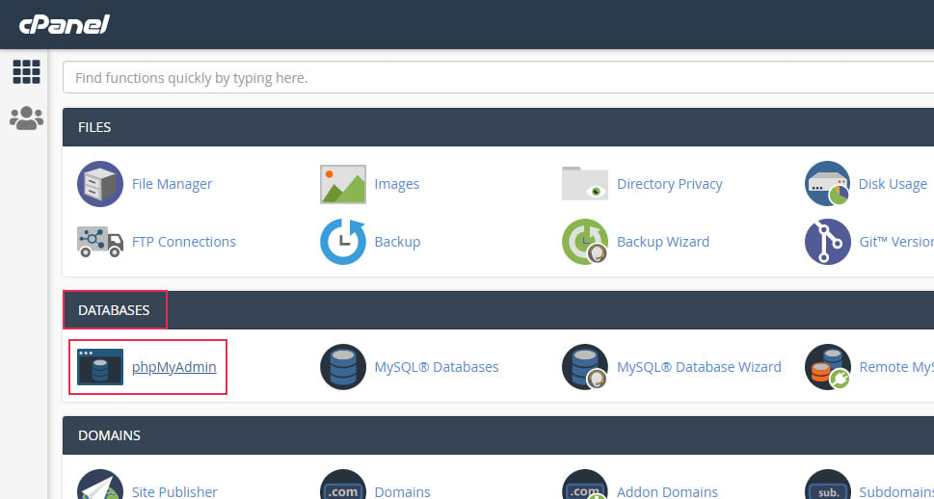Screen dimensions: 934x499
Task: Click the MySQL Databases icon
Action: (x=342, y=367)
